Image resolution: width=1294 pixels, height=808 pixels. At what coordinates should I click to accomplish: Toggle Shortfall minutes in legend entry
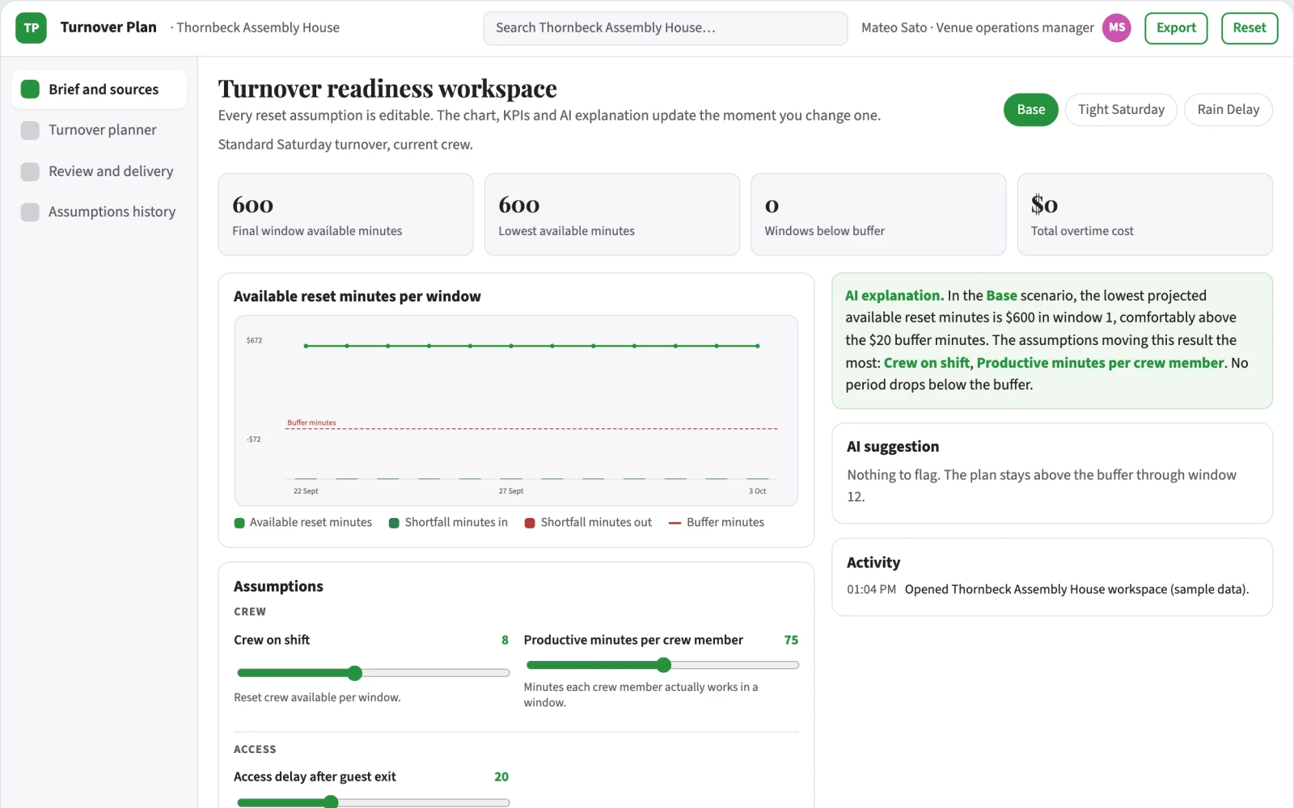[448, 523]
